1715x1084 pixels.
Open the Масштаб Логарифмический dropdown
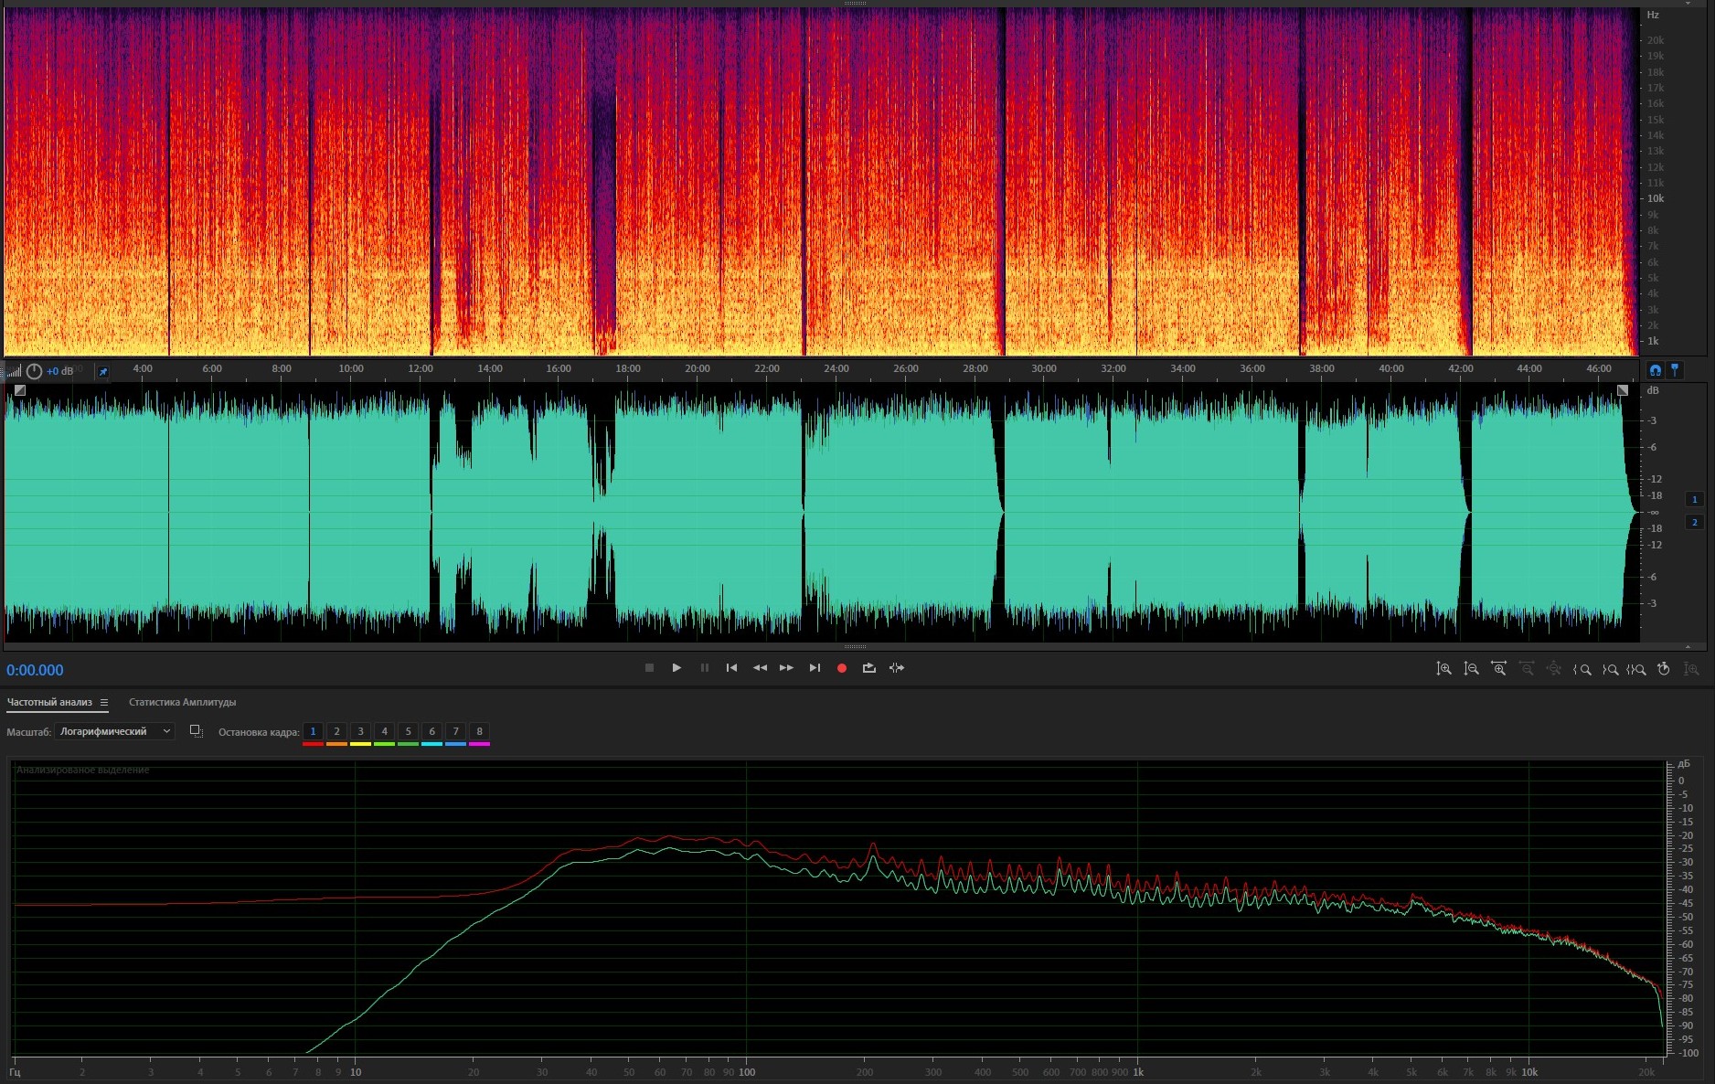click(115, 731)
